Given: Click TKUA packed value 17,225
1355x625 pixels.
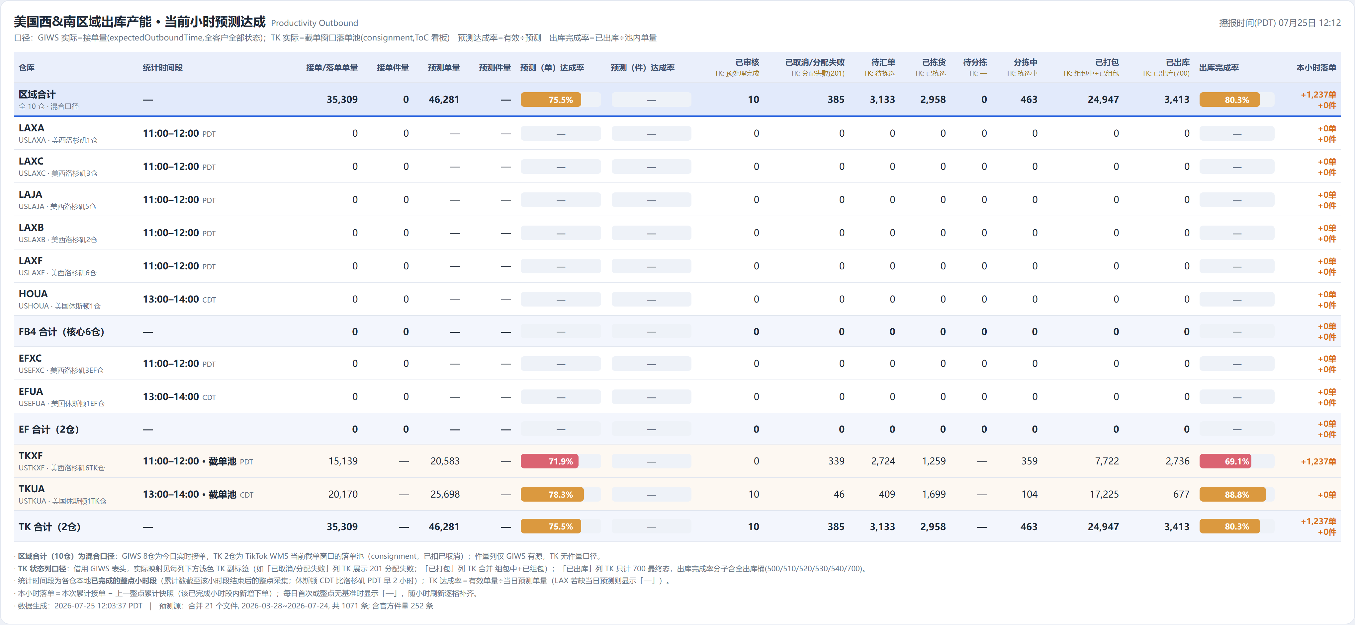Looking at the screenshot, I should [1104, 494].
